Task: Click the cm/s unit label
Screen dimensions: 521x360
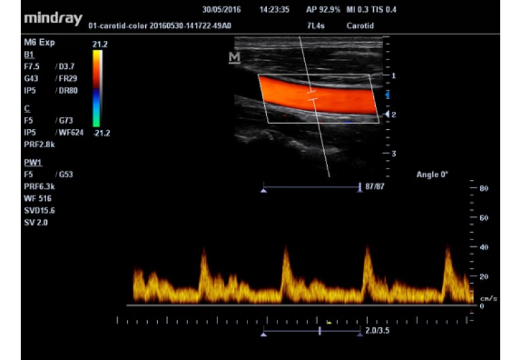Action: point(488,298)
